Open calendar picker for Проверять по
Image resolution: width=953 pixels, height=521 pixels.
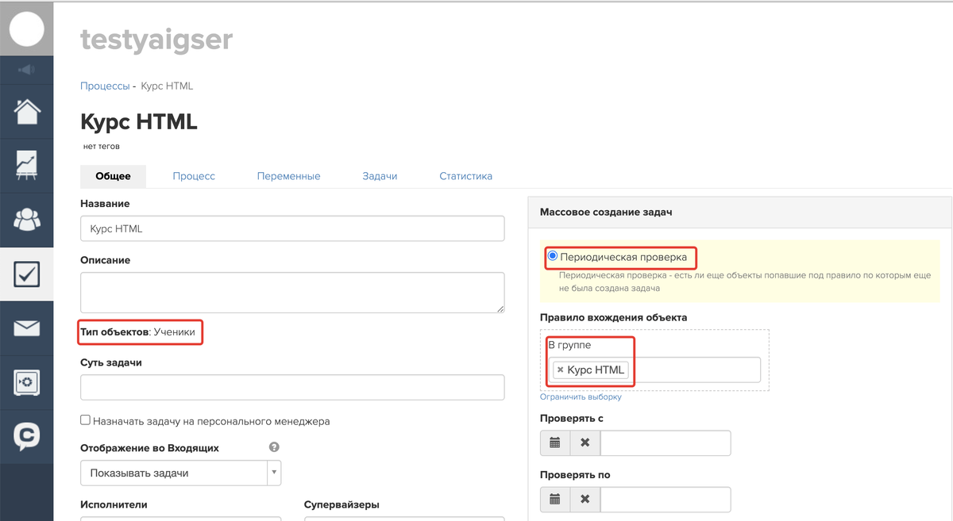[x=555, y=500]
